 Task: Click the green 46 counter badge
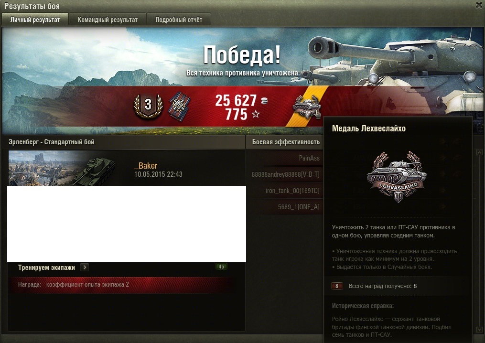tap(221, 267)
